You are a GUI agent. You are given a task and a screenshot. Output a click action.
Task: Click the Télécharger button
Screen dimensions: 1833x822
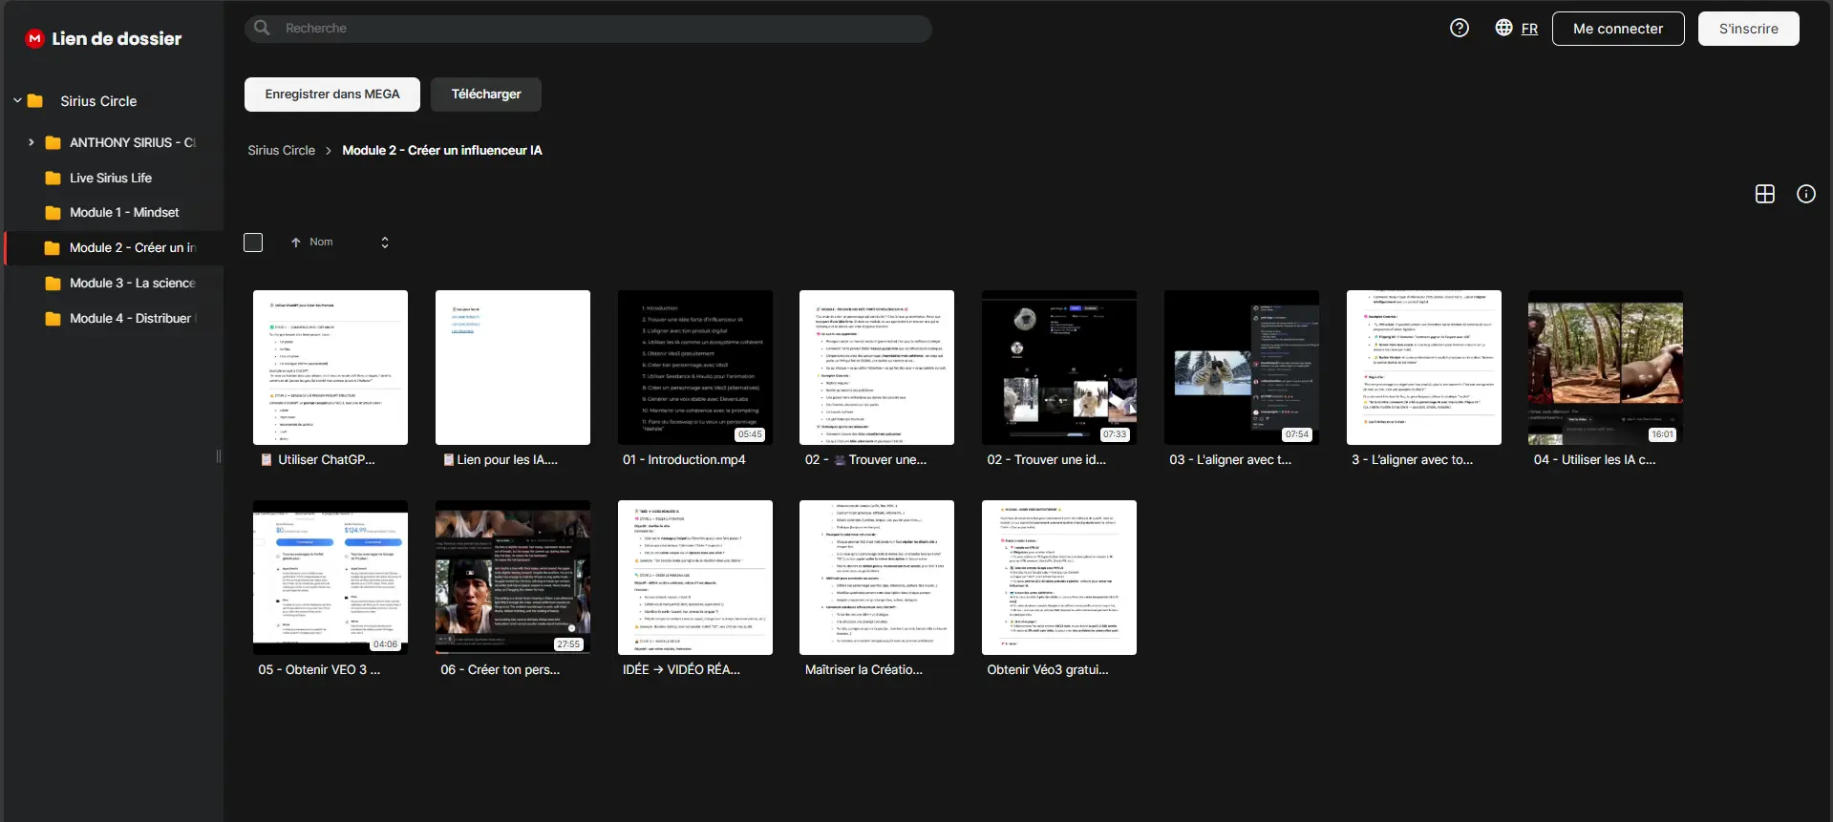click(x=486, y=95)
